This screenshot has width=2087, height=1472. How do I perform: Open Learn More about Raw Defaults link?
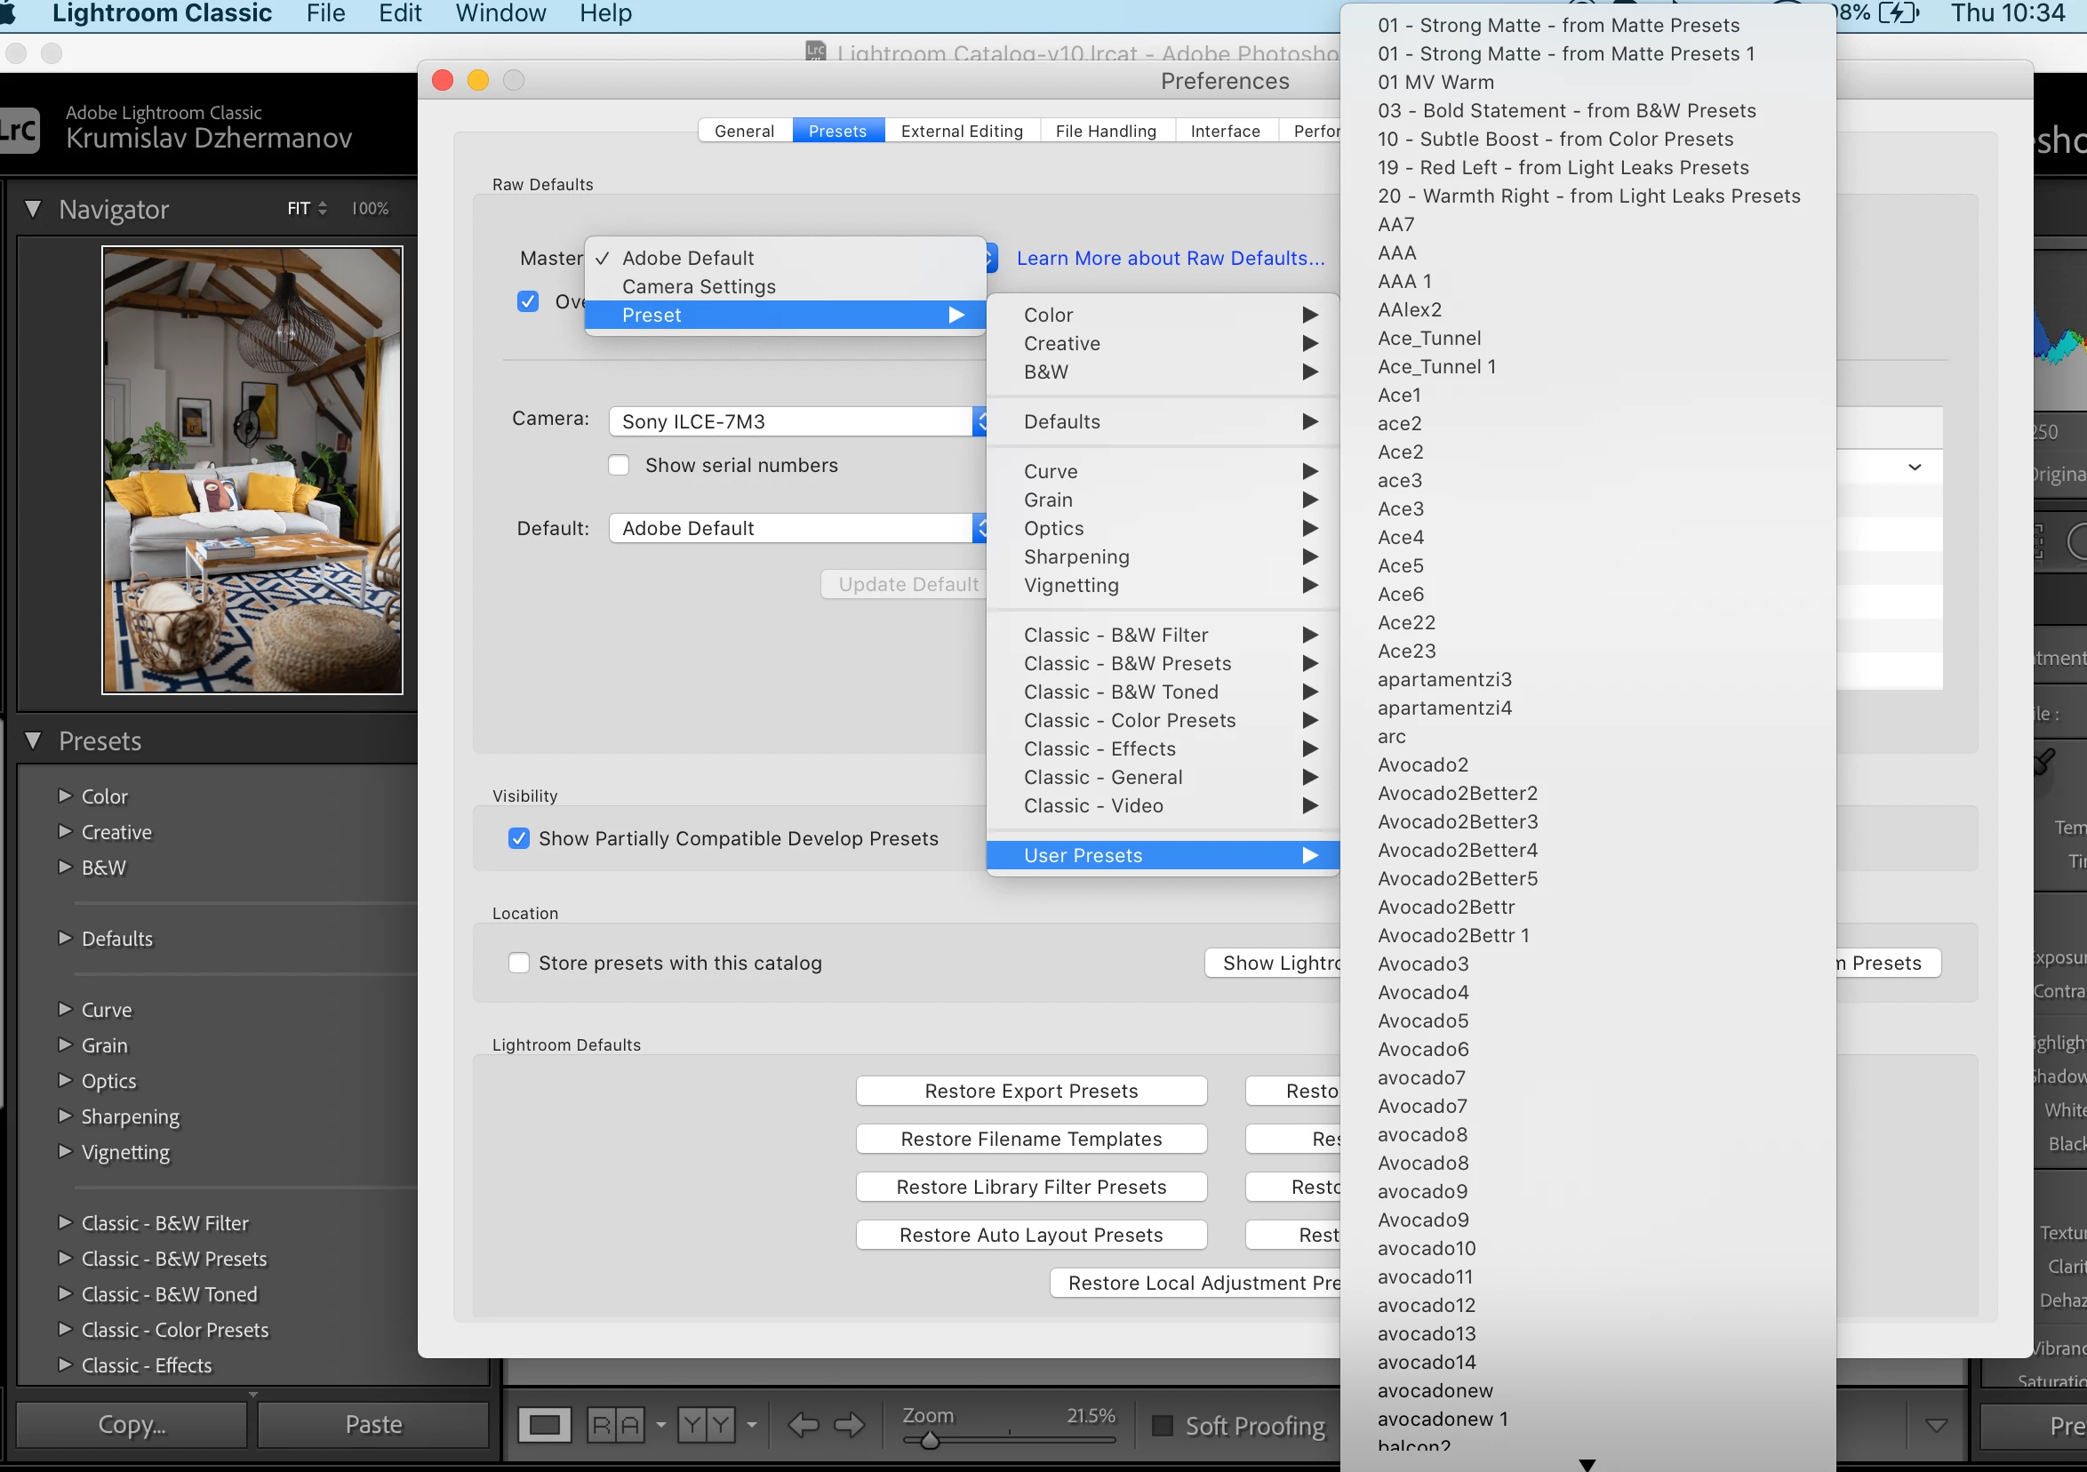point(1170,258)
